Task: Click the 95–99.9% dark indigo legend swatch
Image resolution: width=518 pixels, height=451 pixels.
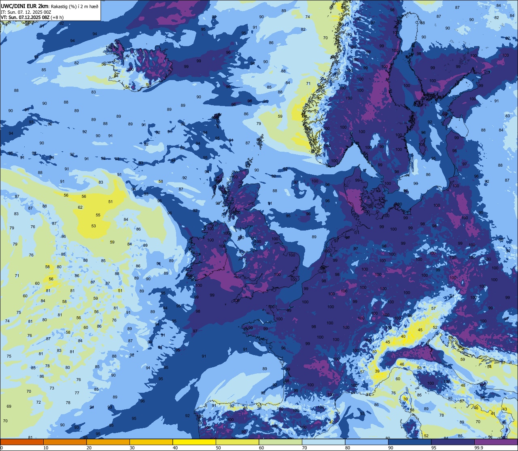Action: 453,442
